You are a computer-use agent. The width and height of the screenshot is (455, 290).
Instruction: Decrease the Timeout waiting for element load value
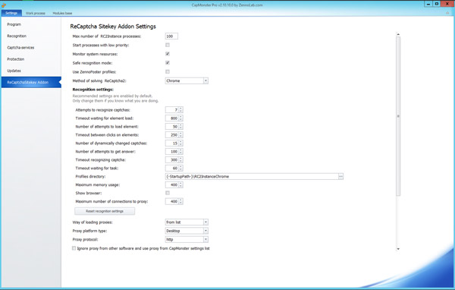click(x=180, y=119)
